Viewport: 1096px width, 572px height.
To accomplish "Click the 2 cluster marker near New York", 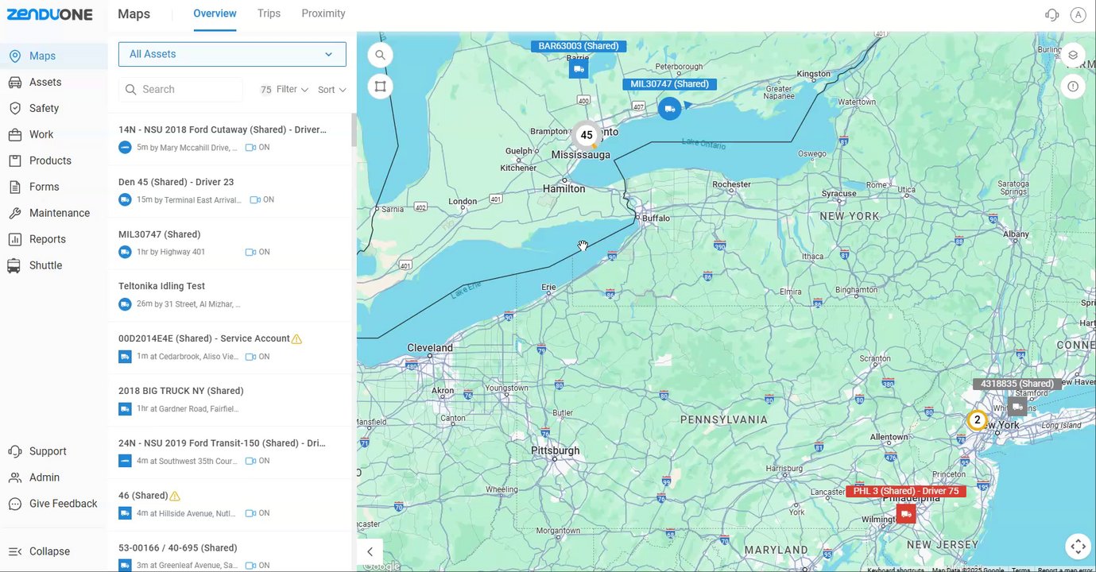I will point(977,420).
